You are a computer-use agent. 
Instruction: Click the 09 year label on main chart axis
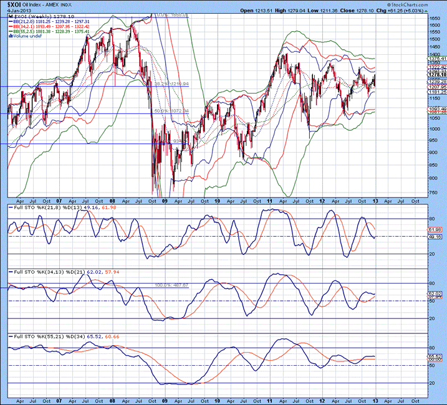coord(164,201)
